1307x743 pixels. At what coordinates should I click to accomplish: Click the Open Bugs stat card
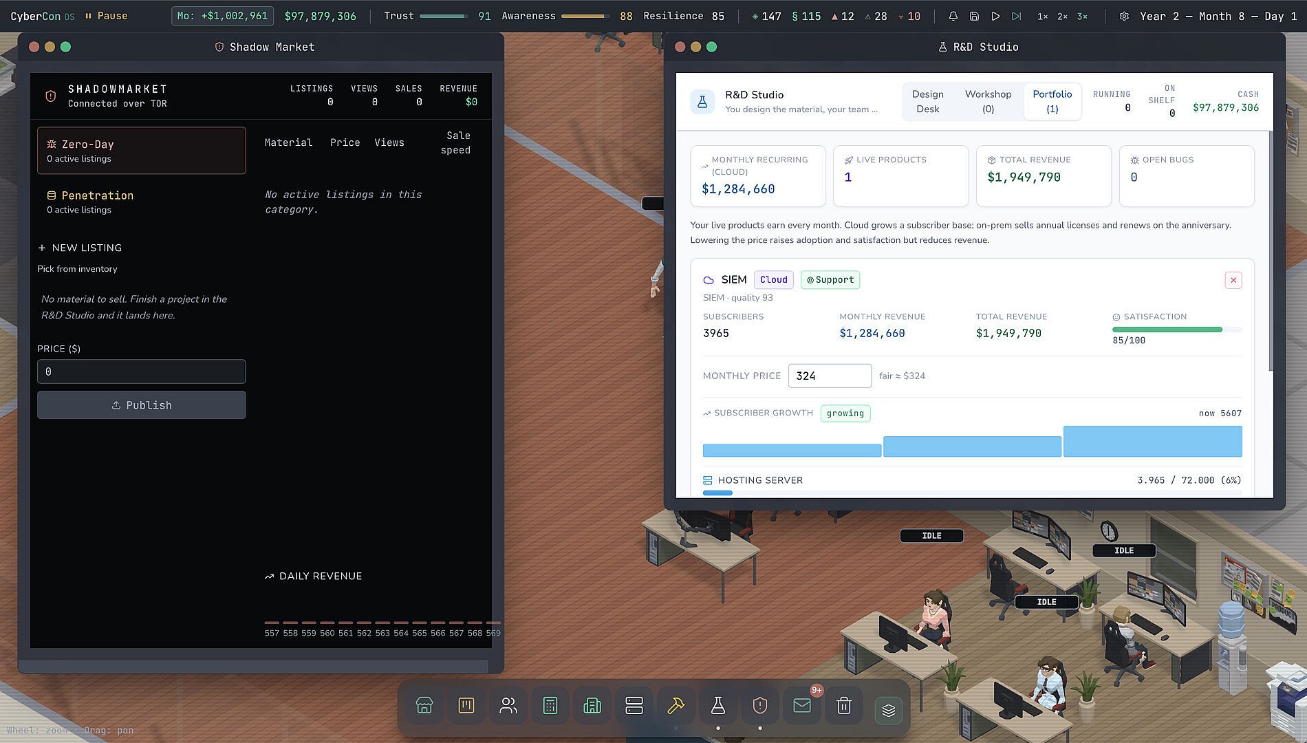point(1186,176)
